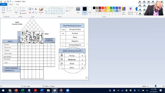The width and height of the screenshot is (165, 93).
Task: Click the Paste clipboard button
Action: pyautogui.click(x=3, y=10)
